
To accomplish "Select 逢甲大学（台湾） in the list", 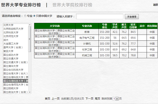I will coord(13,47).
